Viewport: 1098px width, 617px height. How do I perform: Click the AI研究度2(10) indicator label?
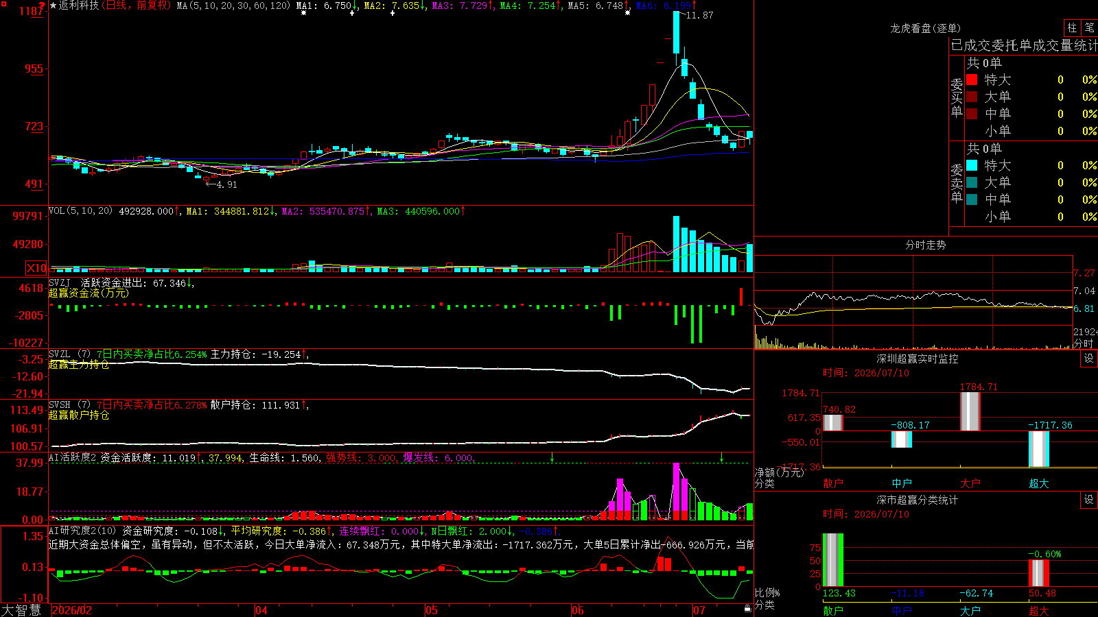coord(83,531)
